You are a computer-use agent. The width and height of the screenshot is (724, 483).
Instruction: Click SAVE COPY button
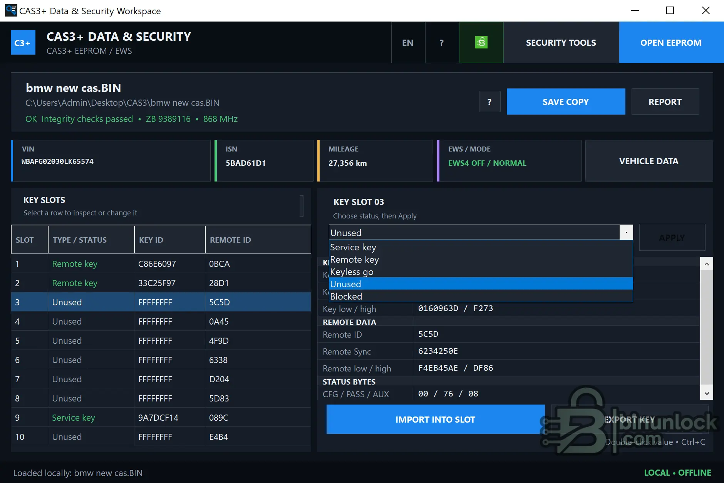point(566,102)
